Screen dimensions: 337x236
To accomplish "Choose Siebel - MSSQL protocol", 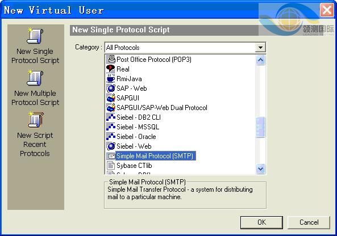I will click(138, 127).
